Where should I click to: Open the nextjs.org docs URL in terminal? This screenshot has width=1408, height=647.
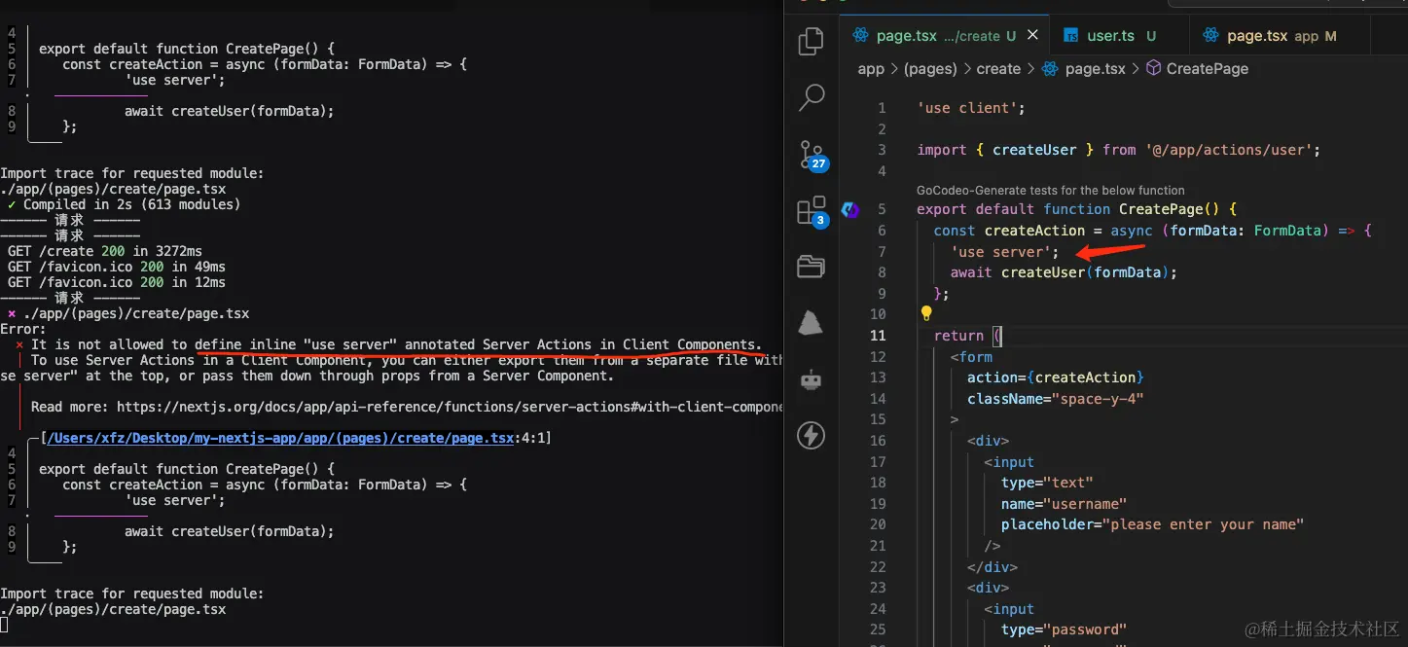450,407
